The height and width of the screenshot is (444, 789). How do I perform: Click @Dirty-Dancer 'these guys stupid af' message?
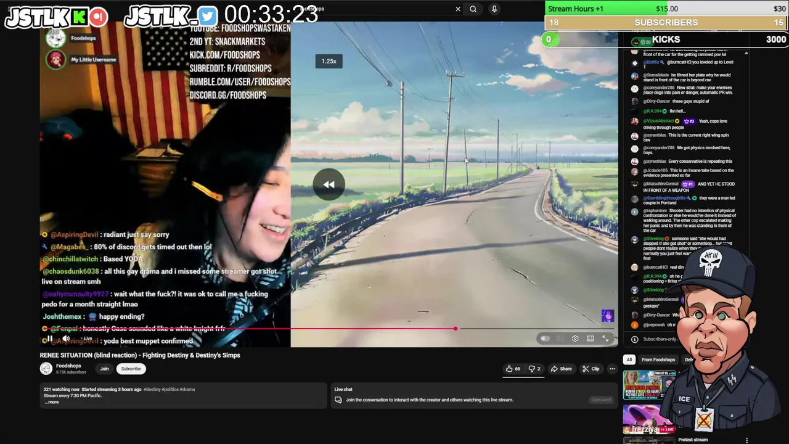coord(676,101)
